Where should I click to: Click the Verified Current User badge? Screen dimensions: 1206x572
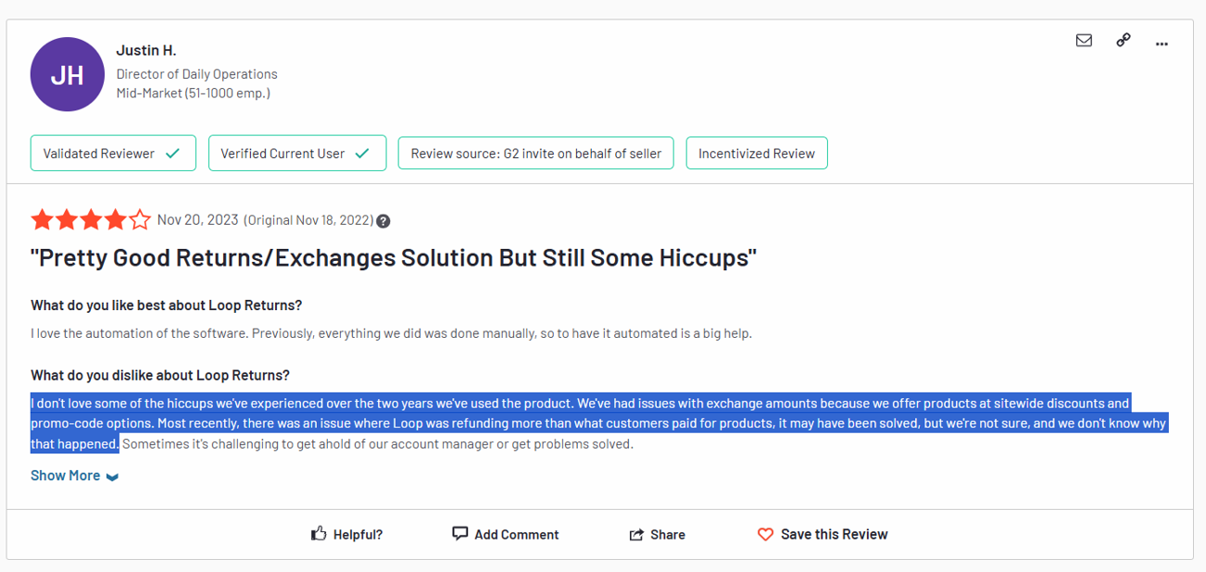(296, 154)
